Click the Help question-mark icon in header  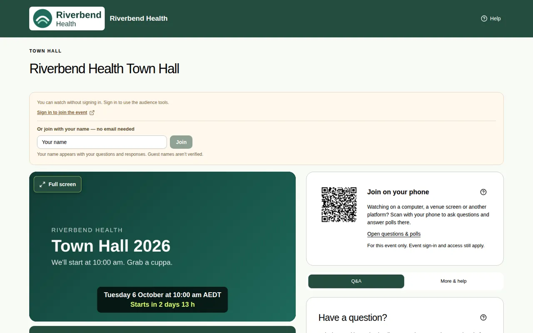pos(484,18)
